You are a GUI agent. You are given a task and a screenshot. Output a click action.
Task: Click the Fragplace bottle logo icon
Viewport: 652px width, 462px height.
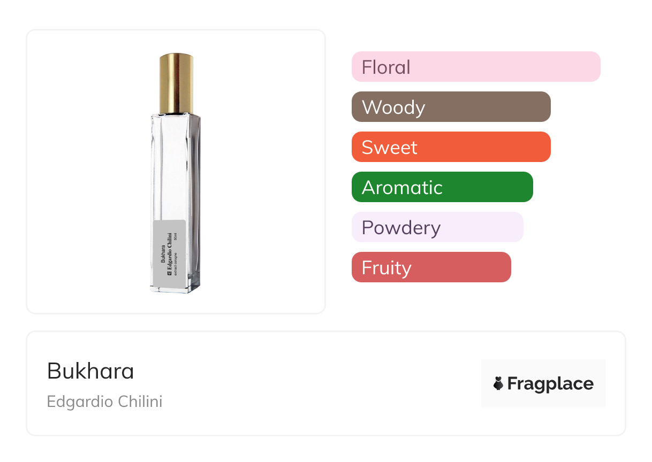click(x=498, y=383)
